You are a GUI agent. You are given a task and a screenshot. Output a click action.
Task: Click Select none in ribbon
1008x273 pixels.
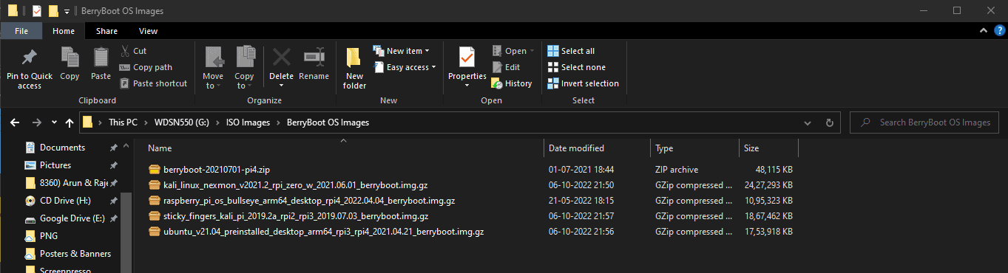click(576, 67)
